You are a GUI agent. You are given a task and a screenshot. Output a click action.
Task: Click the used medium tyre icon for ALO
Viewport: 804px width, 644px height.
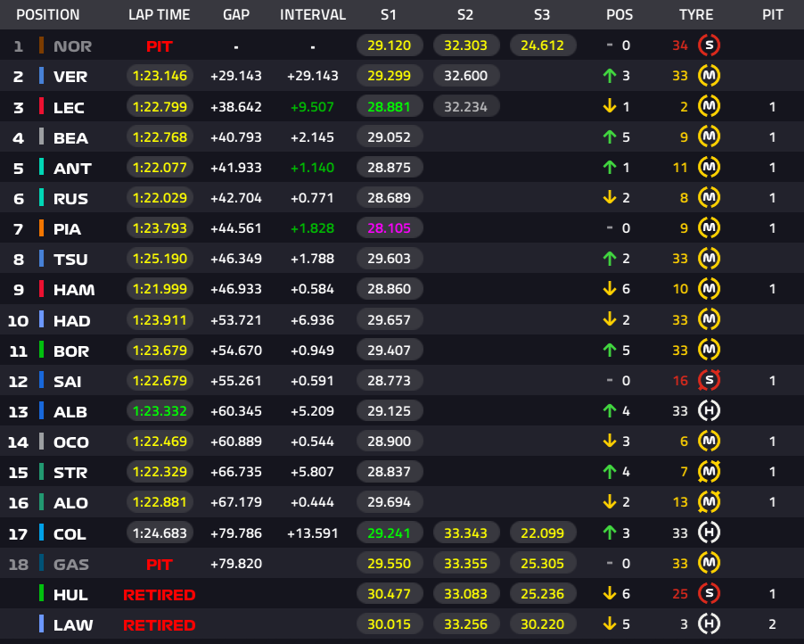click(x=710, y=502)
